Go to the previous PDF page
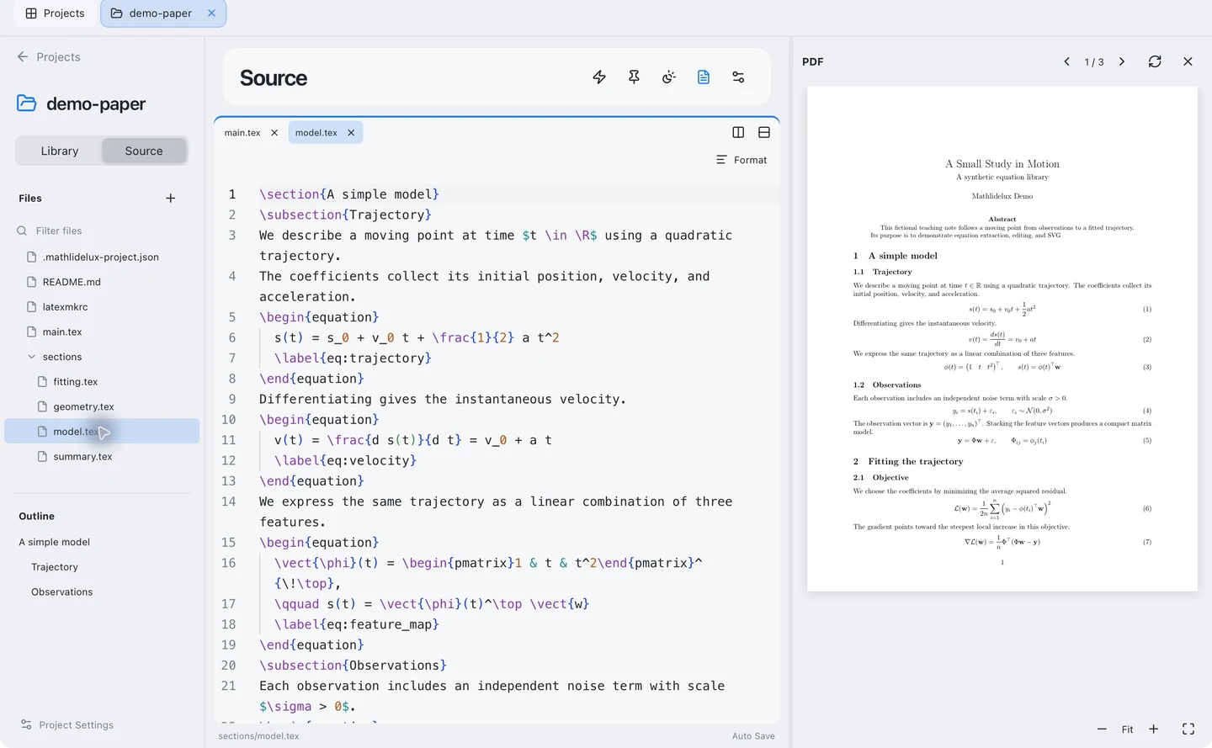Screen dimensions: 1212x748 tap(1066, 61)
